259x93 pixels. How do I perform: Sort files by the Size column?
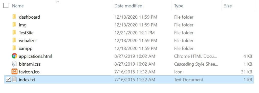tap(228, 6)
